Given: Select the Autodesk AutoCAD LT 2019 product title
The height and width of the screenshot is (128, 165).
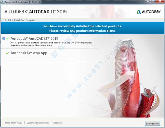Looking at the screenshot, I should tap(34, 38).
